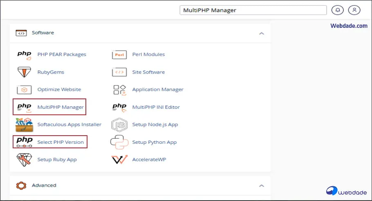372x201 pixels.
Task: Open the Softaculous Apps Installer icon
Action: click(24, 125)
